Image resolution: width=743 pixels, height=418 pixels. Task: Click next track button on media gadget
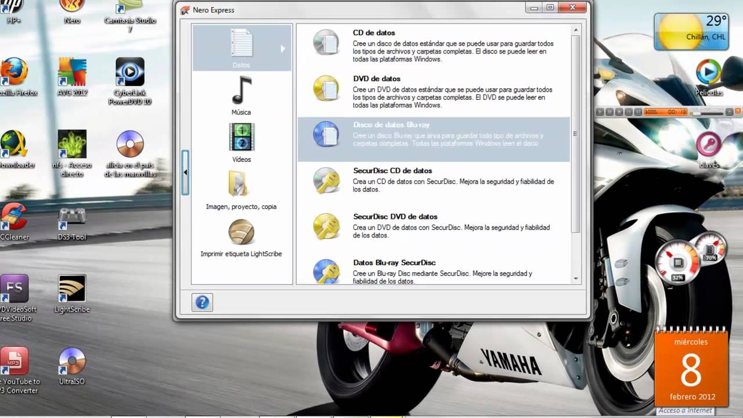(x=639, y=112)
